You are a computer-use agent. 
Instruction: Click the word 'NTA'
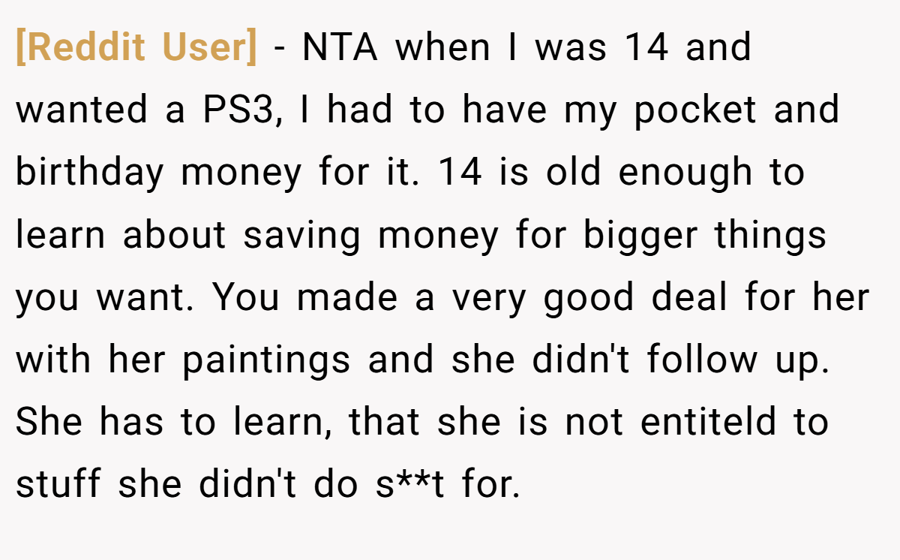click(x=341, y=48)
